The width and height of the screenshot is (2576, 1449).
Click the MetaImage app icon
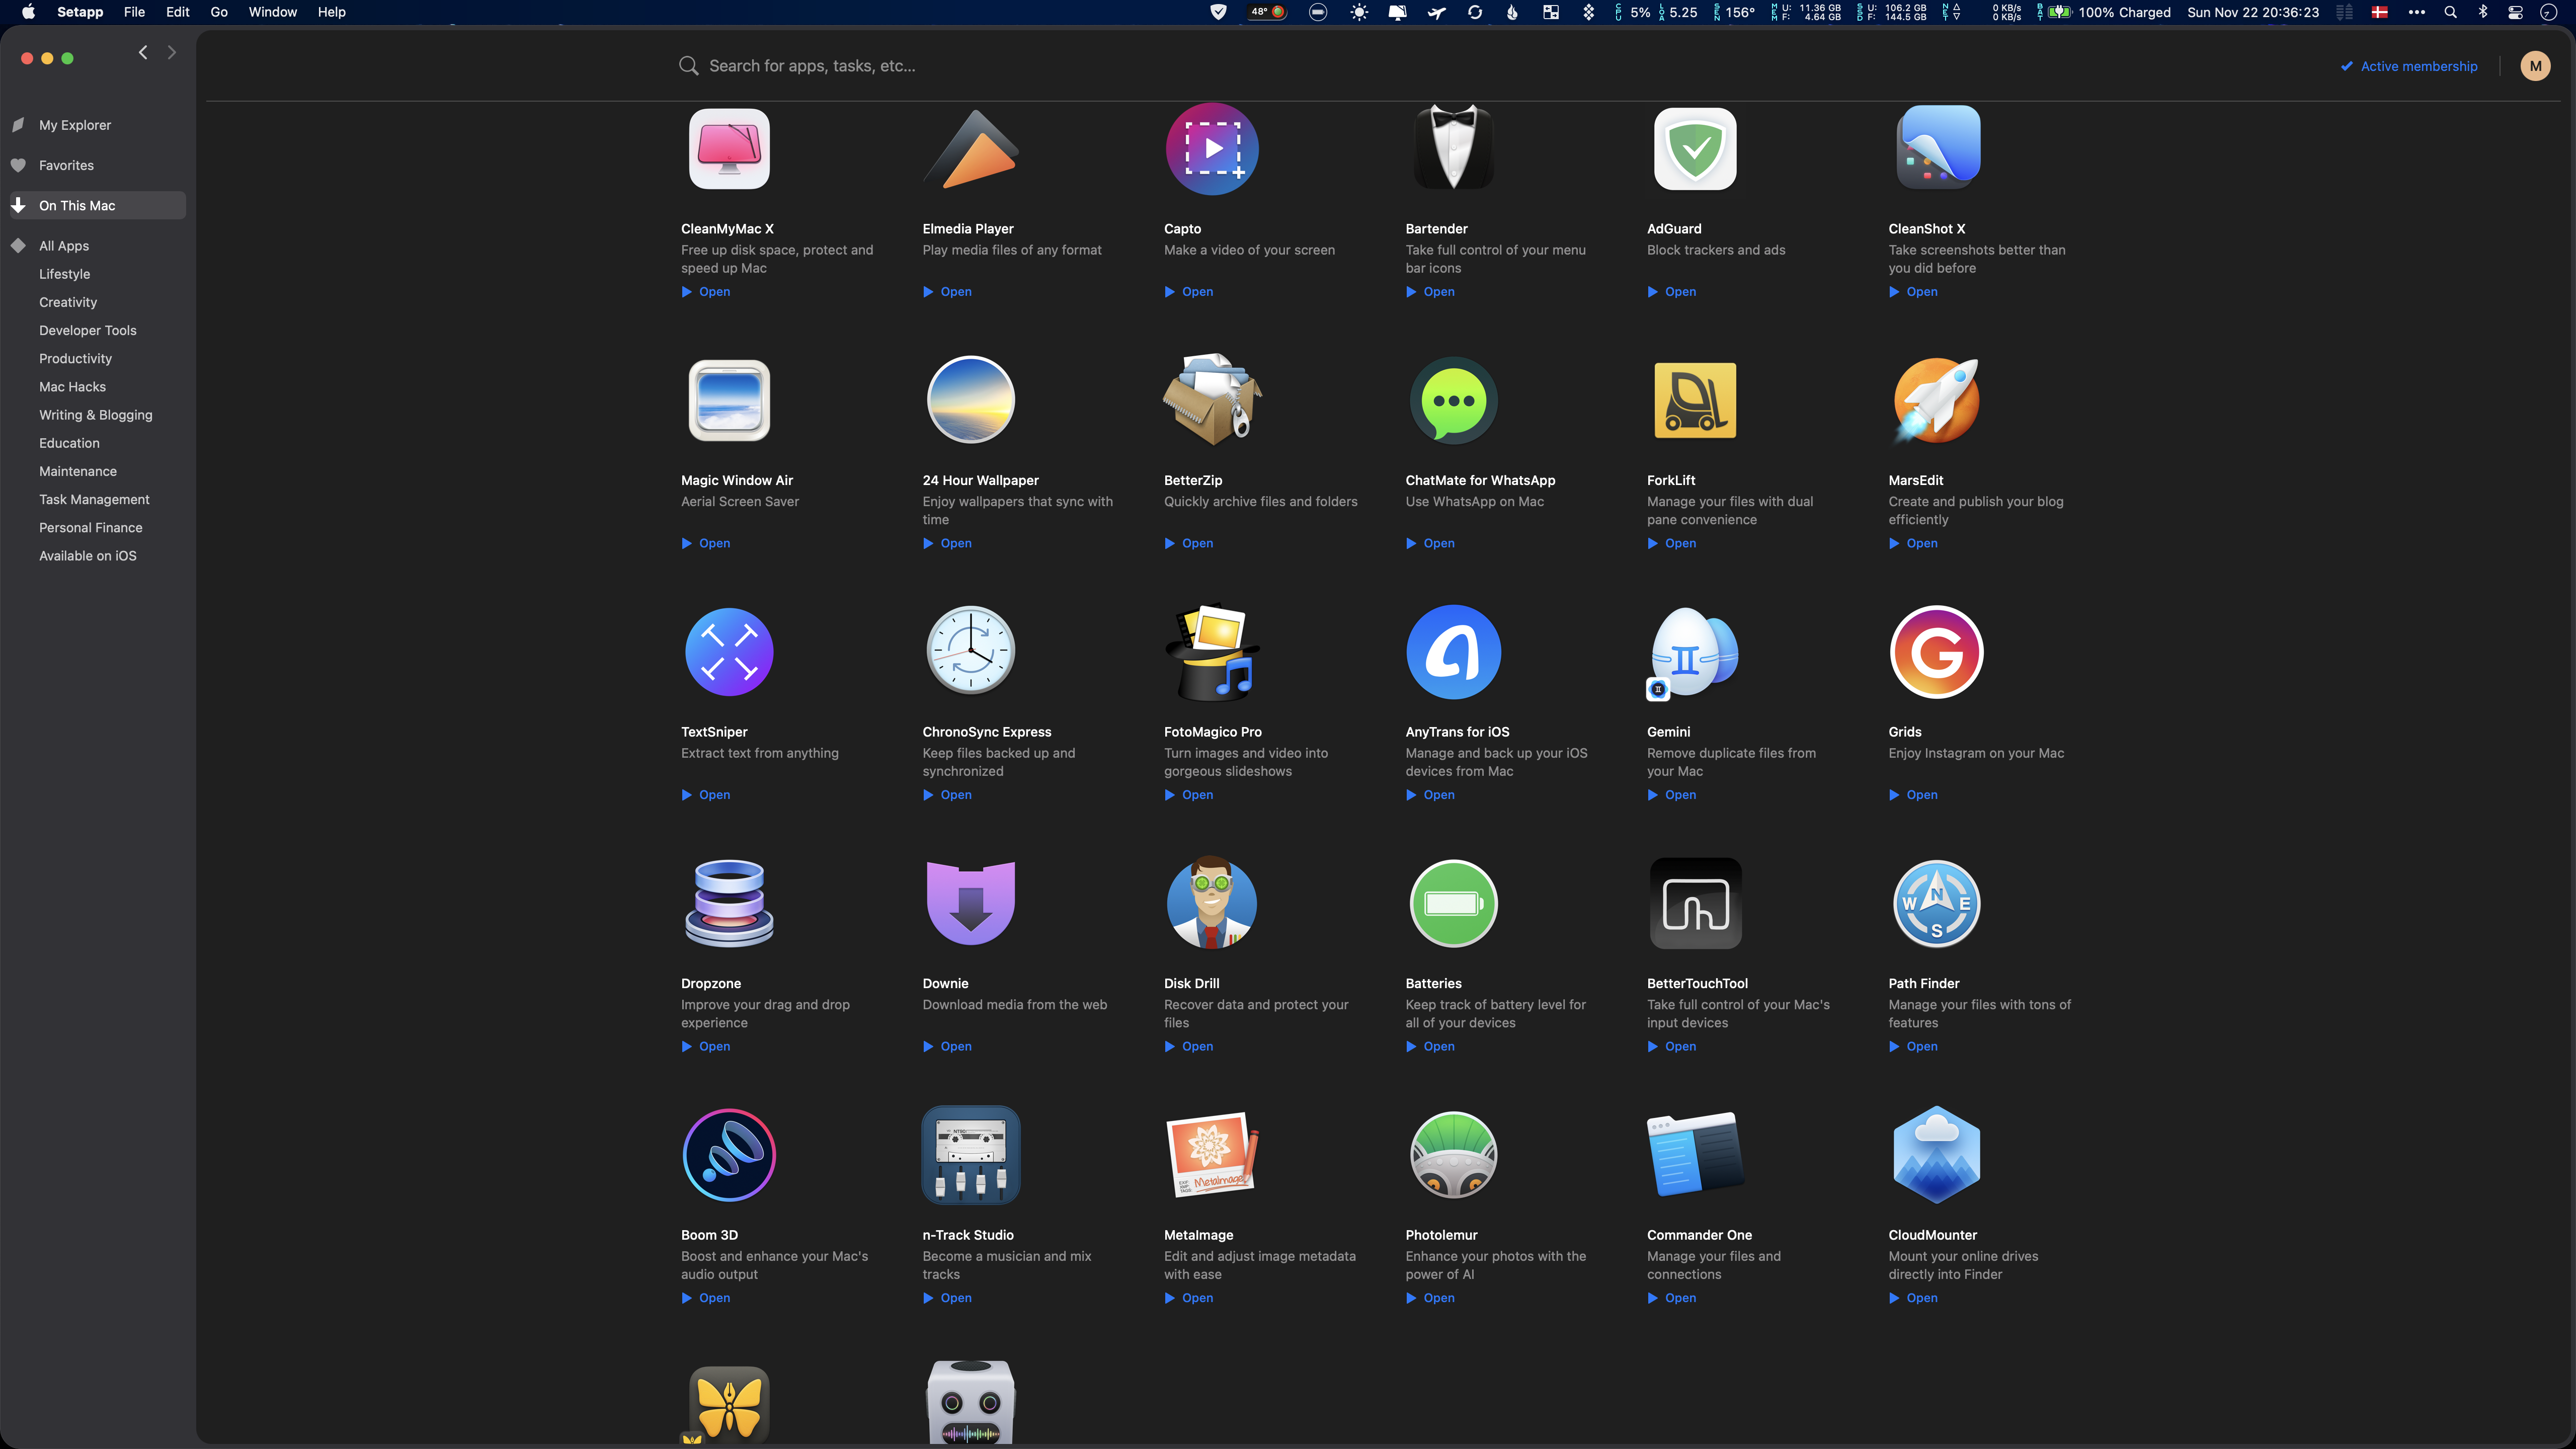click(x=1212, y=1155)
